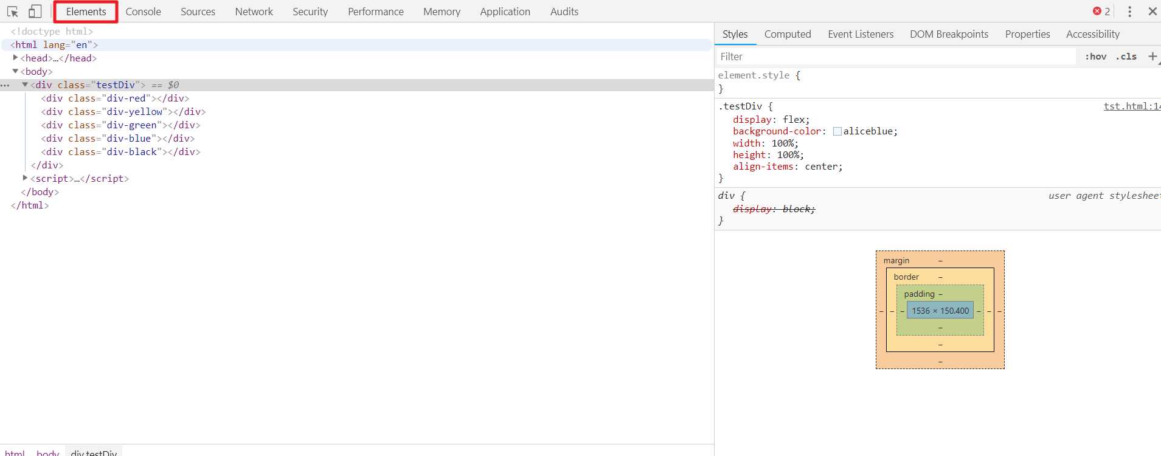Open the DevTools three-dot customize menu

1129,12
